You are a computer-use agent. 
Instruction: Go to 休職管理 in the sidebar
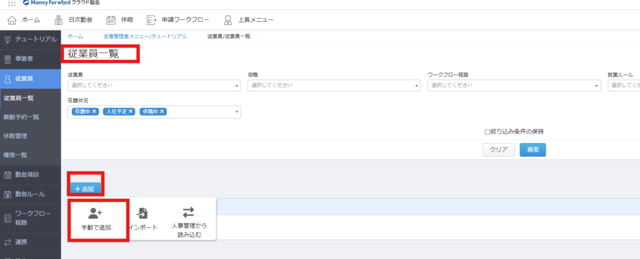point(16,136)
